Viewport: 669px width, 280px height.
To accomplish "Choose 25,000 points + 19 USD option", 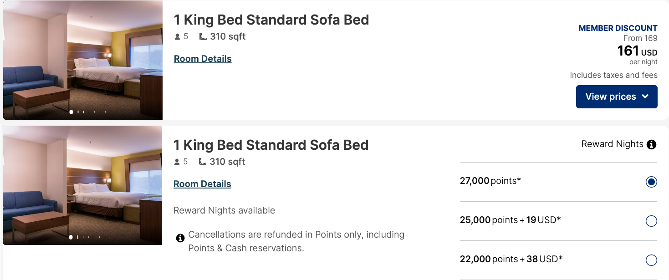I will [x=651, y=221].
